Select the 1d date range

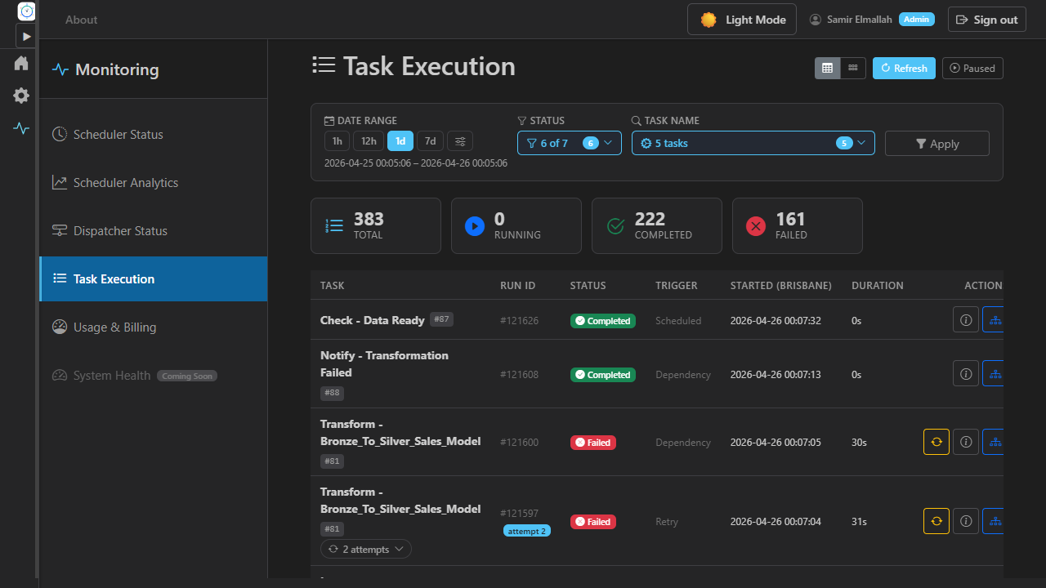point(400,141)
